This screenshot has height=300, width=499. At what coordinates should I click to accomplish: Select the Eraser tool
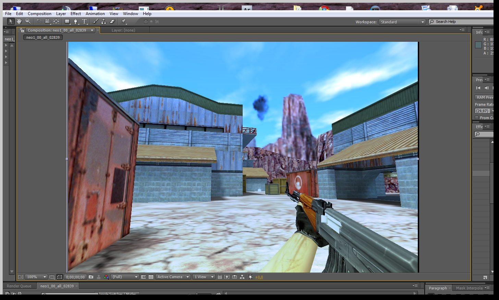click(x=112, y=22)
